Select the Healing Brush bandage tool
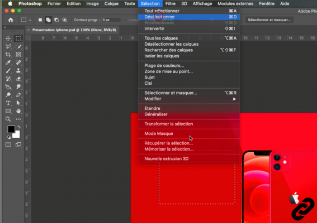 click(18, 62)
